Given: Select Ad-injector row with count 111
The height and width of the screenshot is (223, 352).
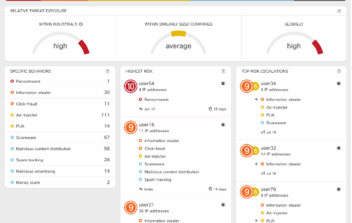Looking at the screenshot, I should (x=60, y=115).
